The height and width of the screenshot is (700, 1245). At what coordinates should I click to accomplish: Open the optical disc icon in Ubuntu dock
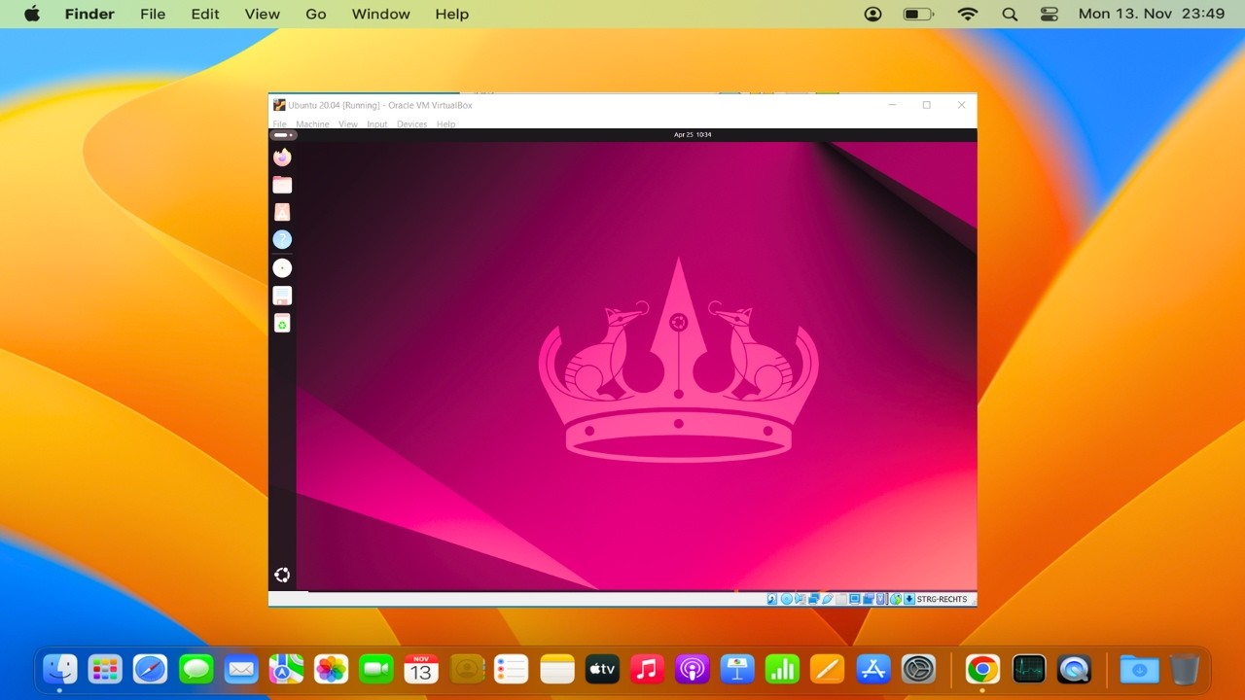(x=282, y=268)
